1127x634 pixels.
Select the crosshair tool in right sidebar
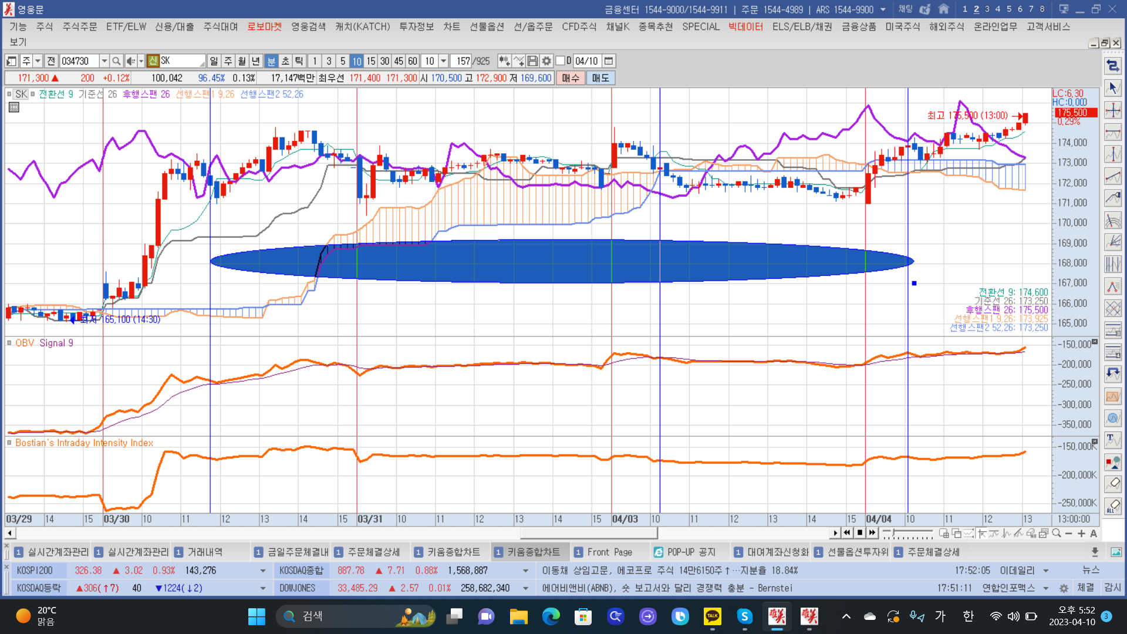tap(1113, 110)
